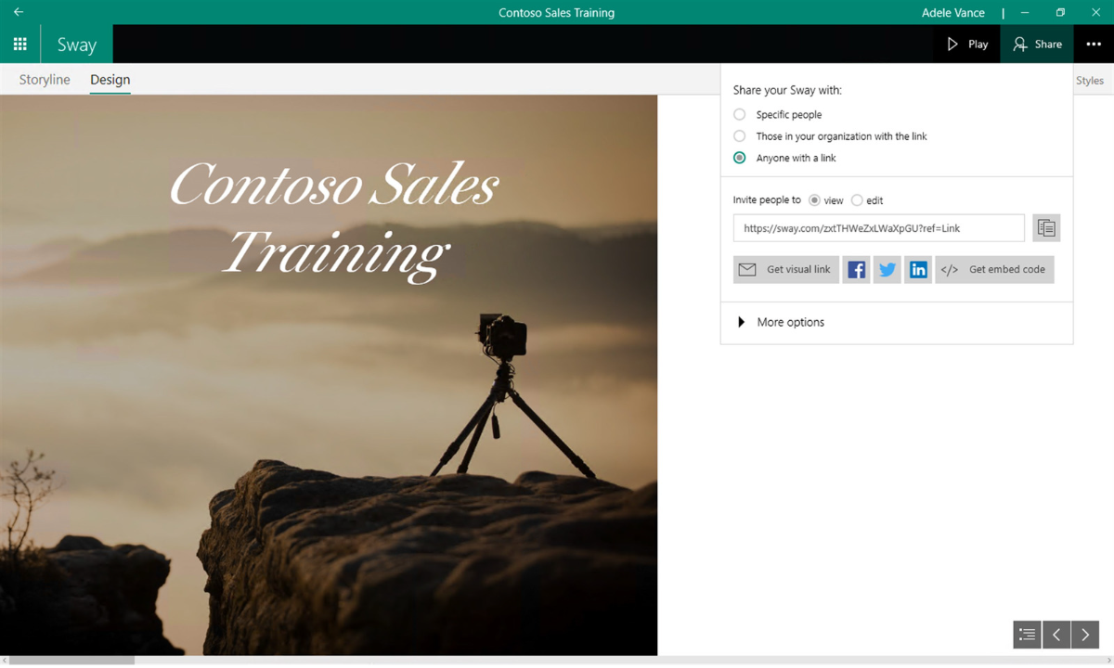Viewport: 1114px width, 668px height.
Task: Go back using the back arrow
Action: coord(17,12)
